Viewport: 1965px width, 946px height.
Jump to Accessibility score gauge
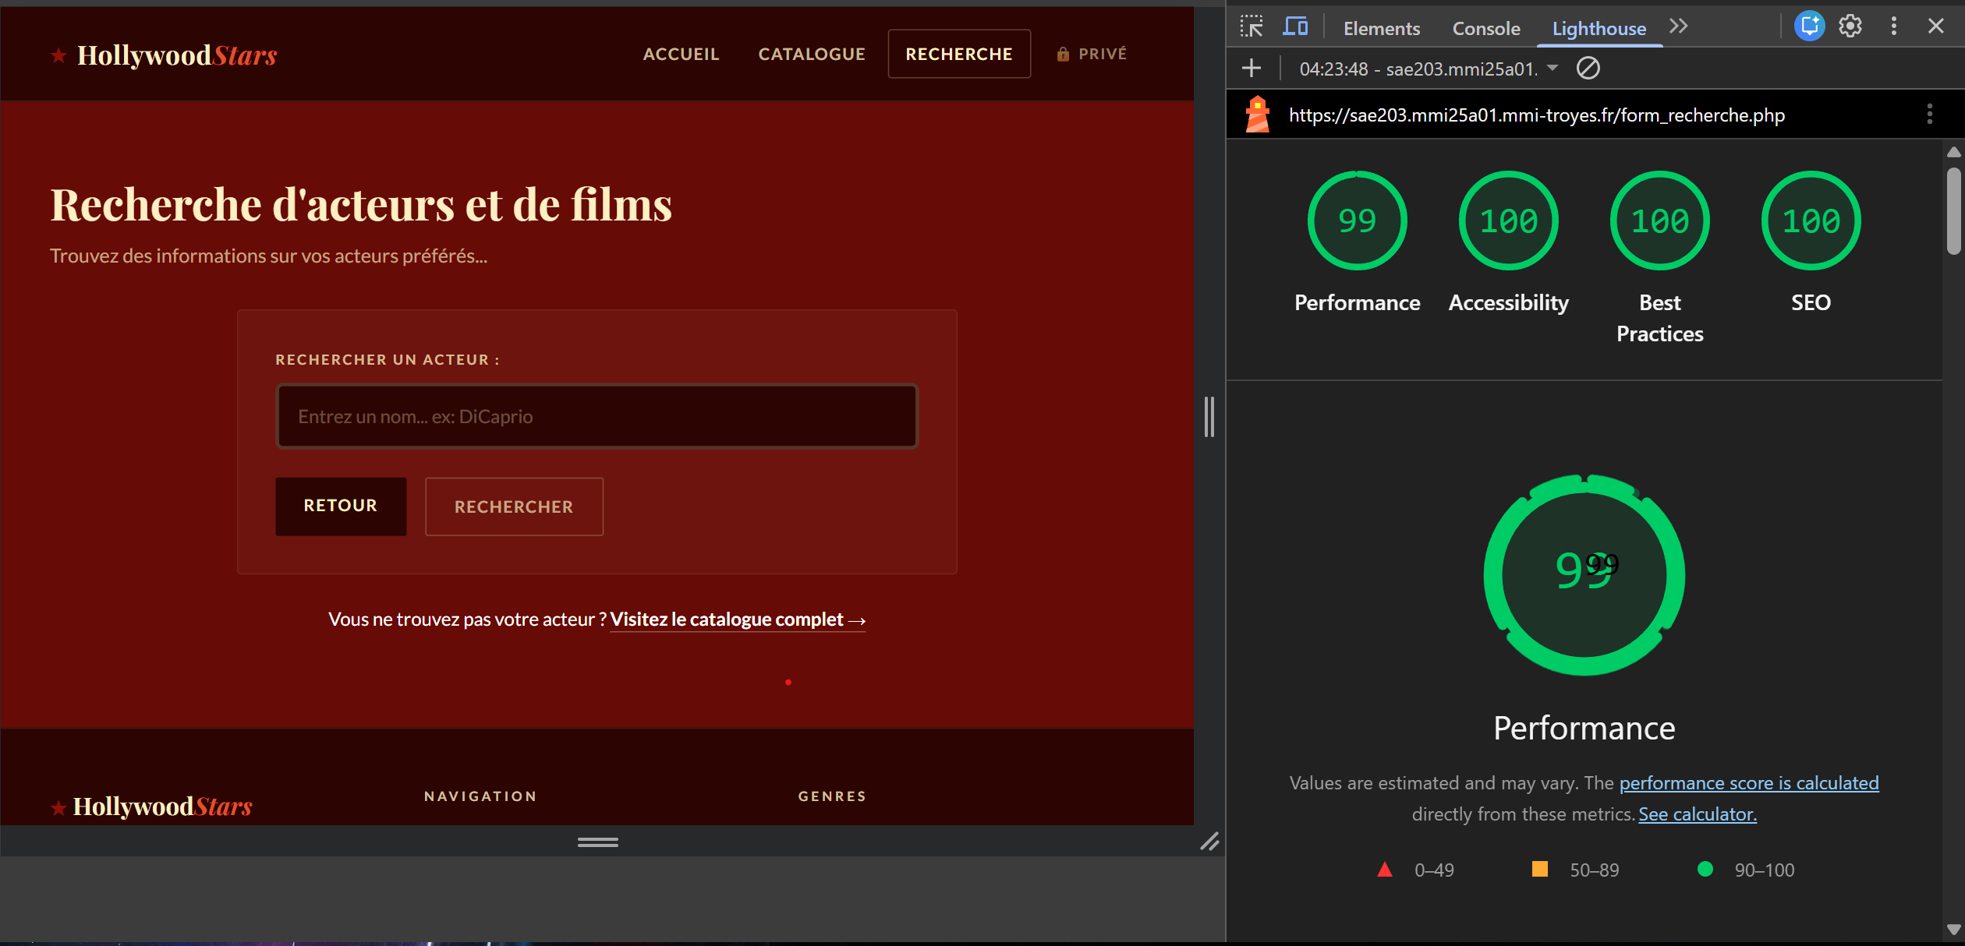point(1508,221)
